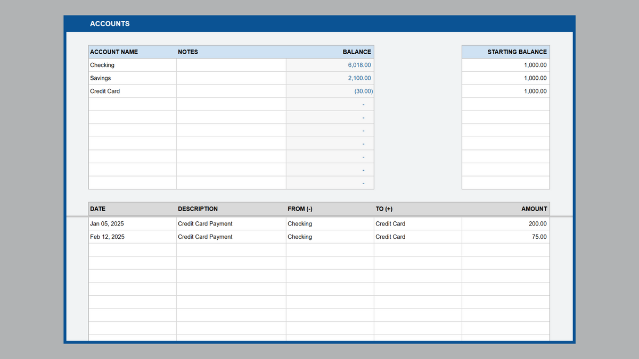The image size is (639, 359).
Task: Click the 6,018.00 balance cell
Action: click(330, 65)
